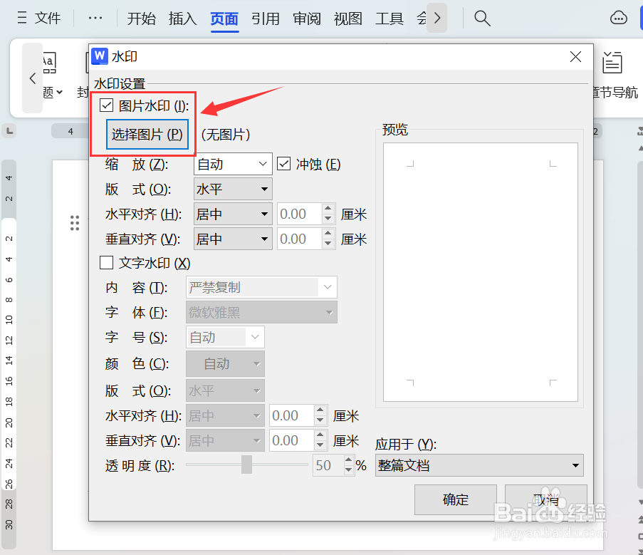Click the 水平对齐 offset input field
The height and width of the screenshot is (555, 643).
(299, 213)
